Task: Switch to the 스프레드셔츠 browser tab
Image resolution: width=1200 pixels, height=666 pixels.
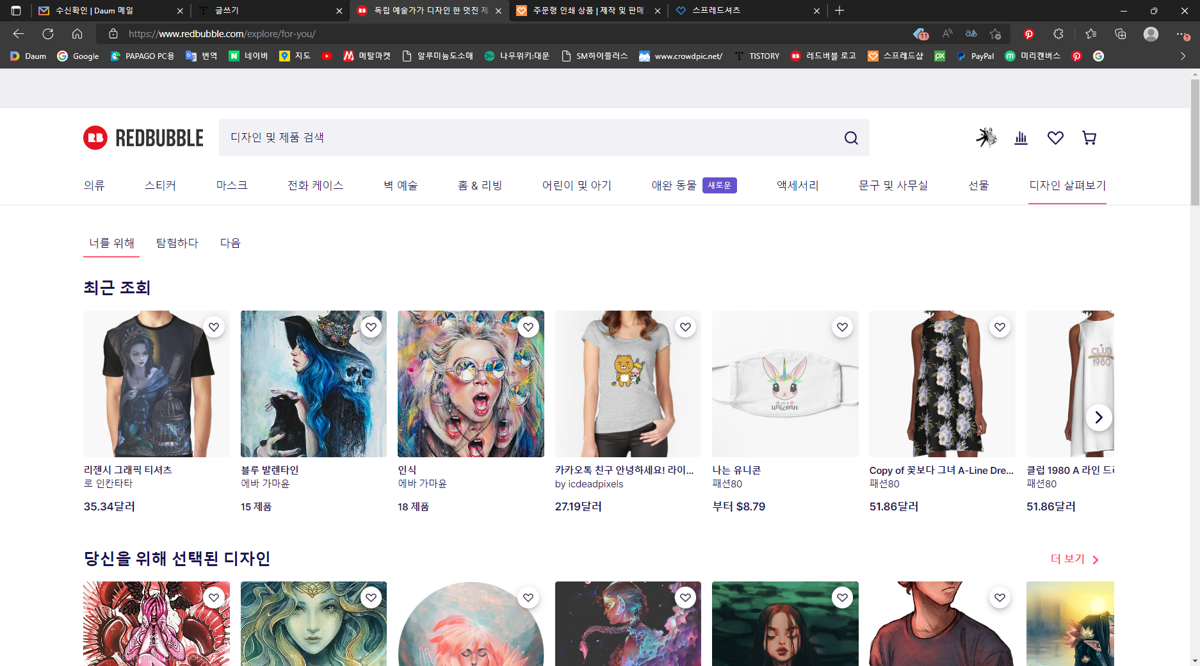Action: click(747, 11)
